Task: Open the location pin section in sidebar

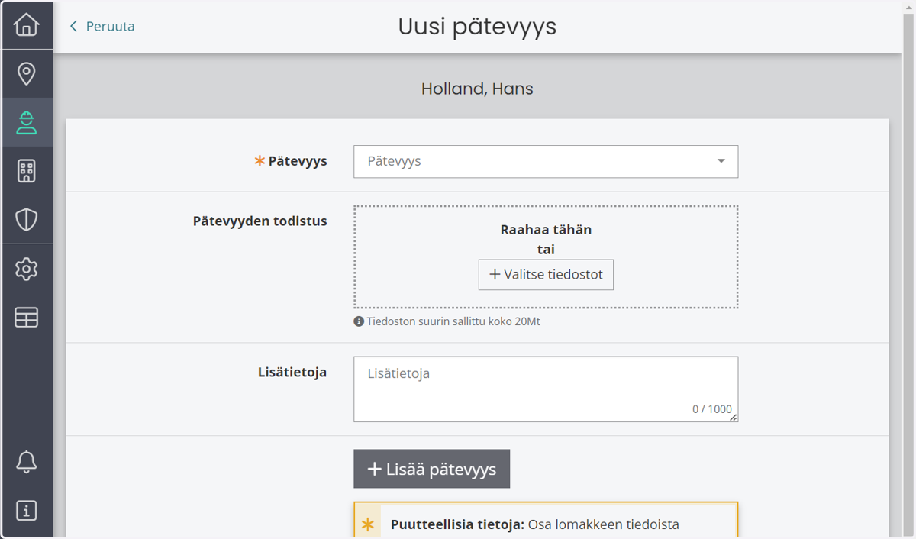Action: [x=26, y=74]
